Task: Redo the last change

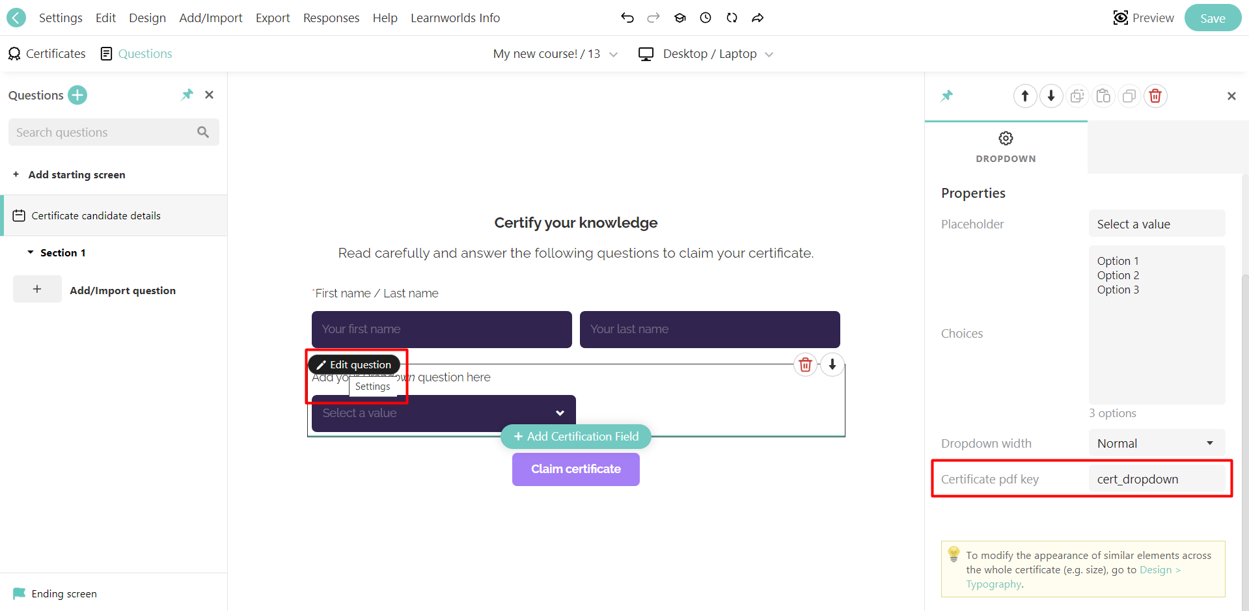Action: (x=653, y=18)
